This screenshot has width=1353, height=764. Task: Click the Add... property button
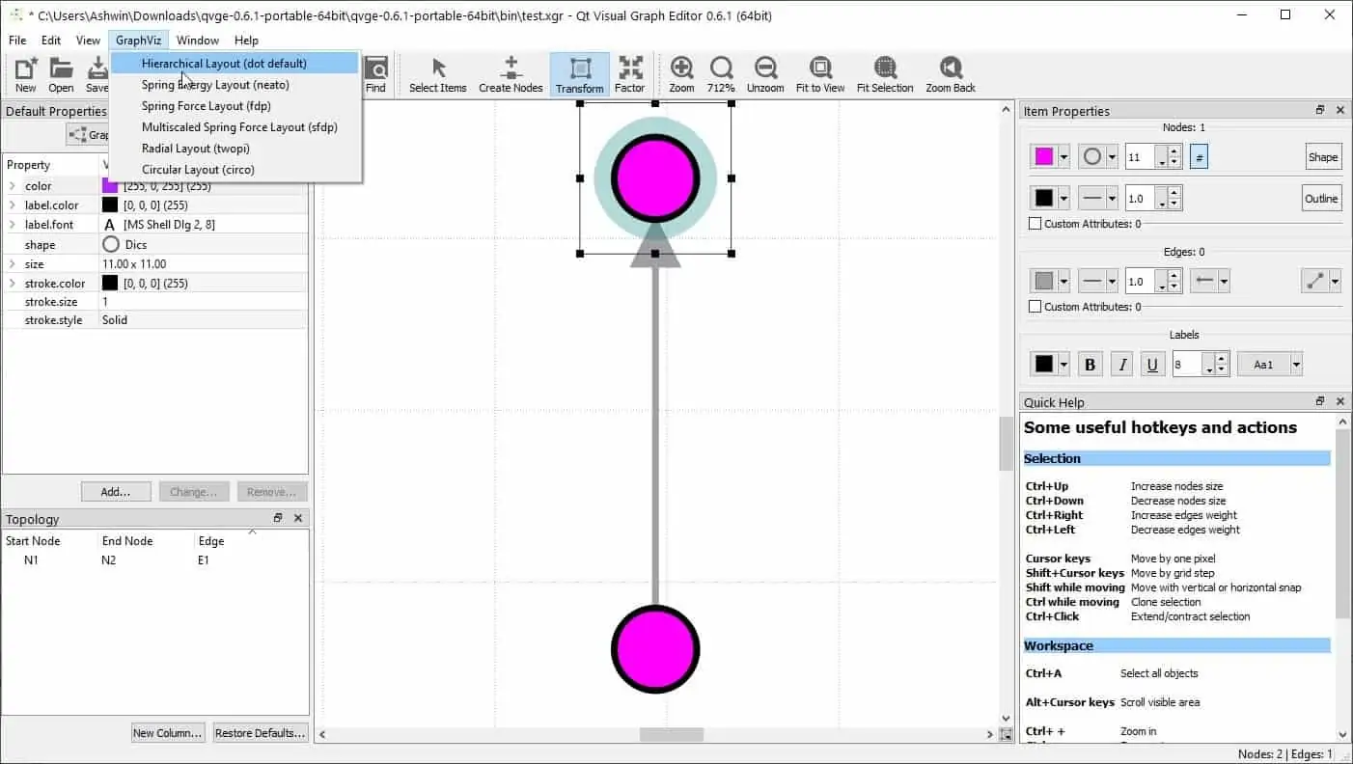tap(116, 492)
